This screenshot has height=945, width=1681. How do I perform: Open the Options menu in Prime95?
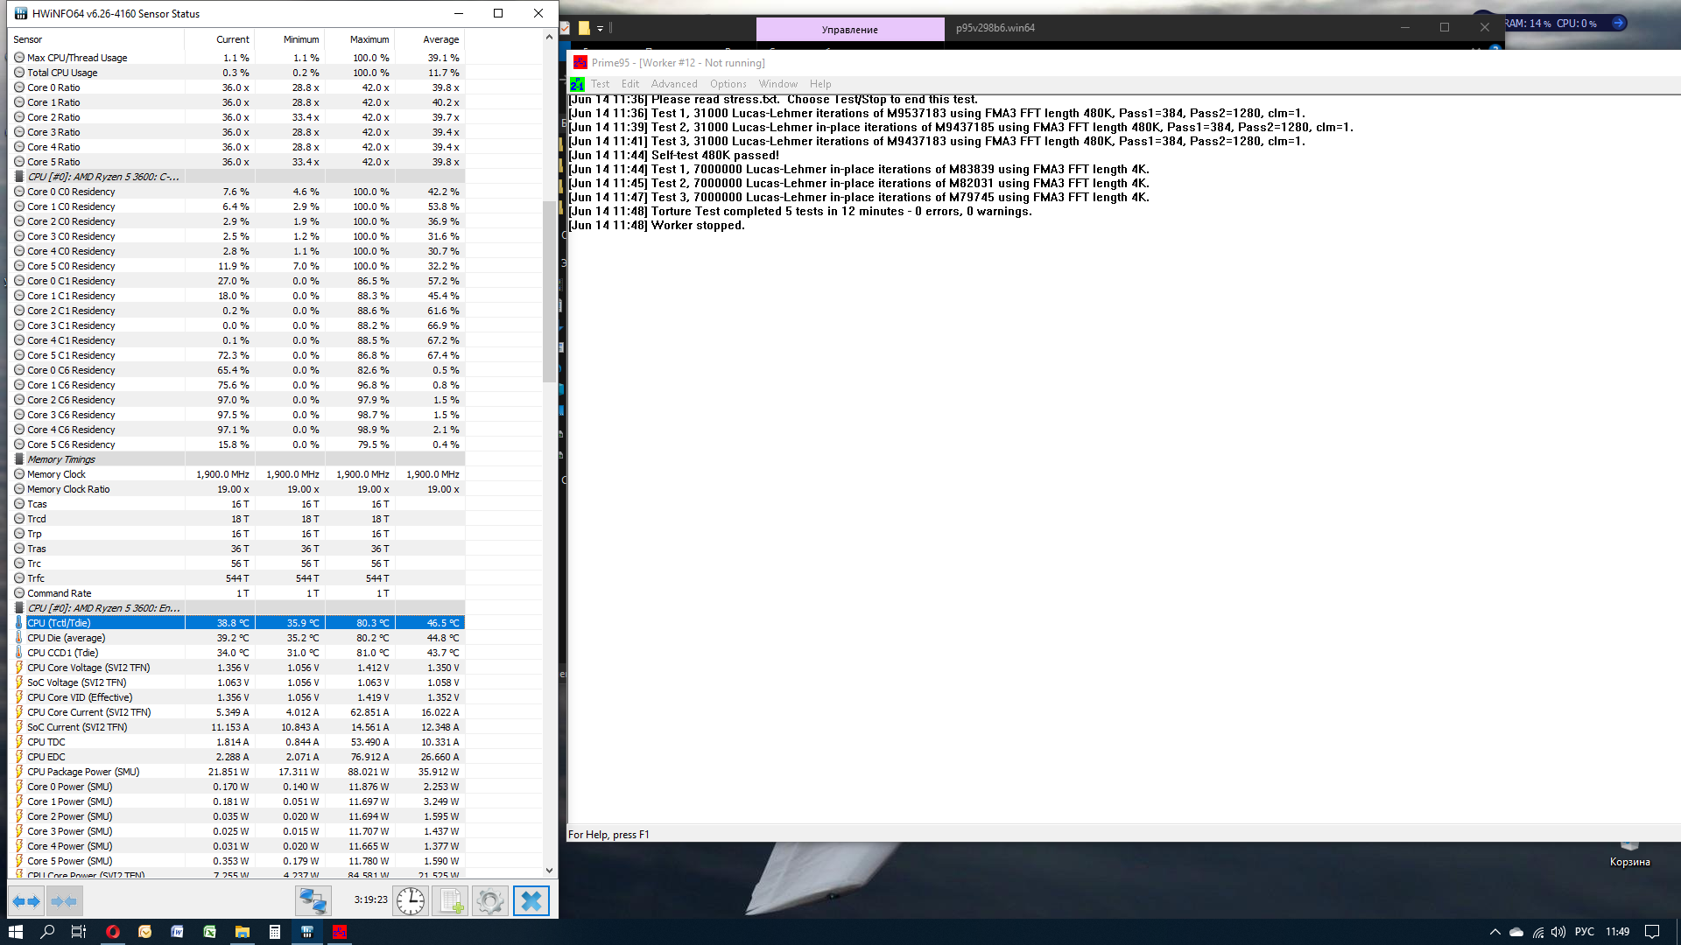point(728,84)
